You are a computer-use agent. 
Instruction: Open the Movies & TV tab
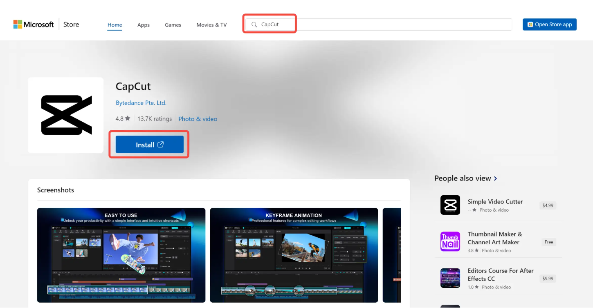click(211, 25)
